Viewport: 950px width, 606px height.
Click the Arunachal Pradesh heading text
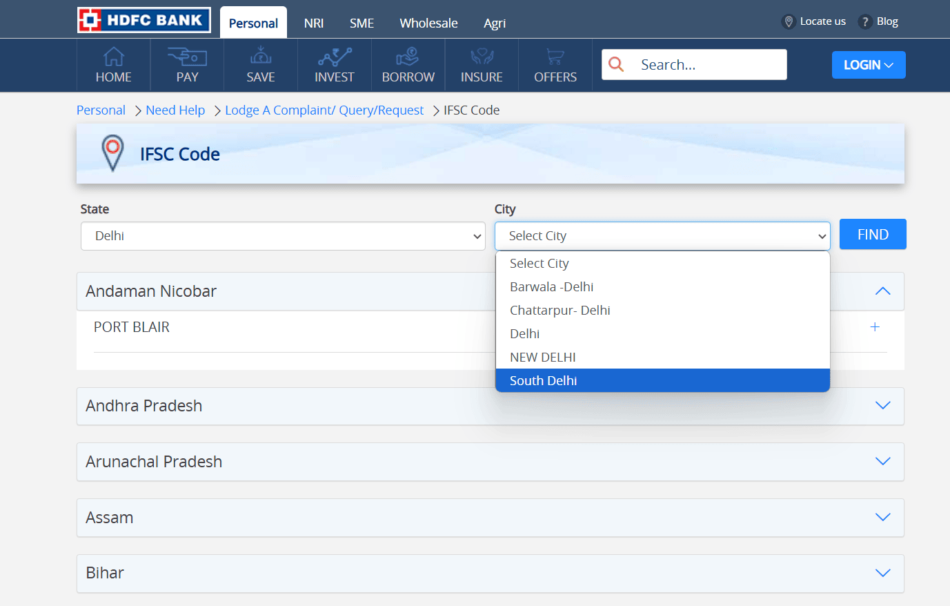[x=154, y=462]
